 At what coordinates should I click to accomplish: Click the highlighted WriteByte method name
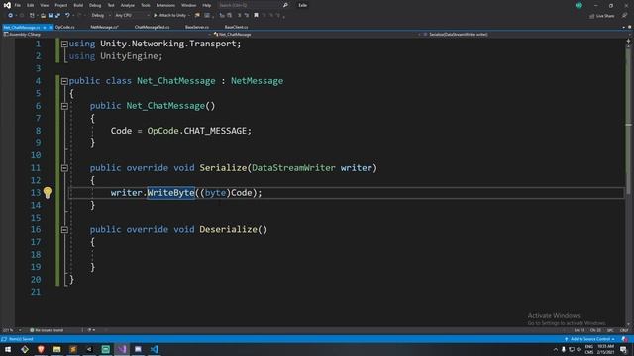pos(170,193)
